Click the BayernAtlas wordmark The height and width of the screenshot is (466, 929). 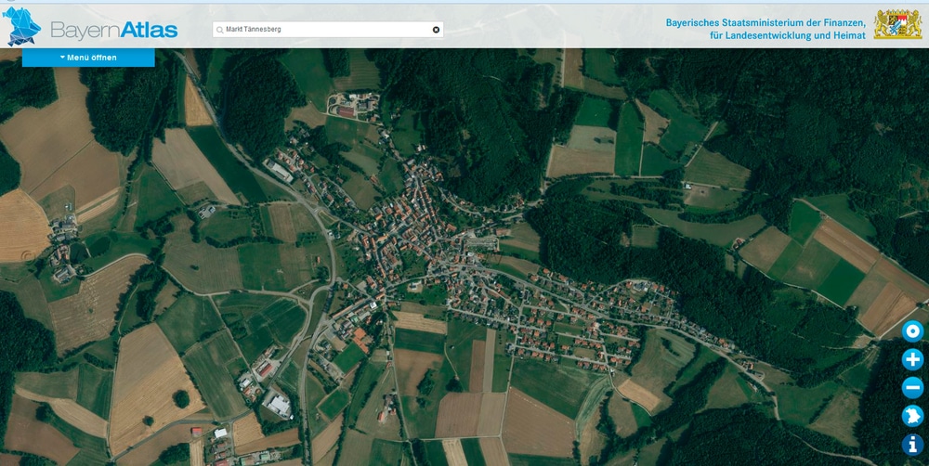point(113,30)
